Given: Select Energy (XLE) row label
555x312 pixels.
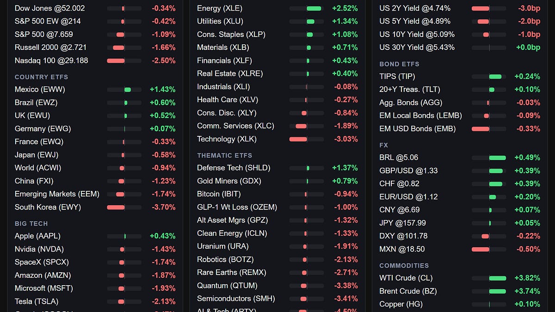Looking at the screenshot, I should coord(220,8).
